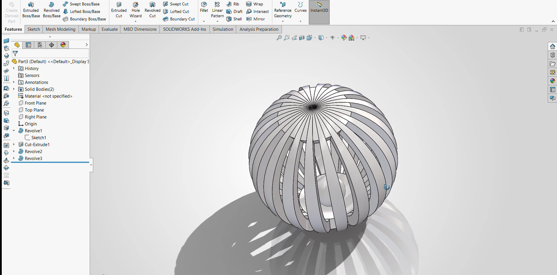Switch to the Markup tab
This screenshot has width=557, height=275.
pyautogui.click(x=89, y=29)
